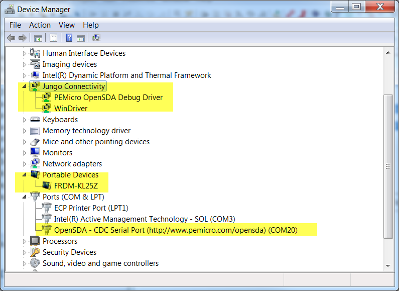Open the View menu

click(x=67, y=25)
